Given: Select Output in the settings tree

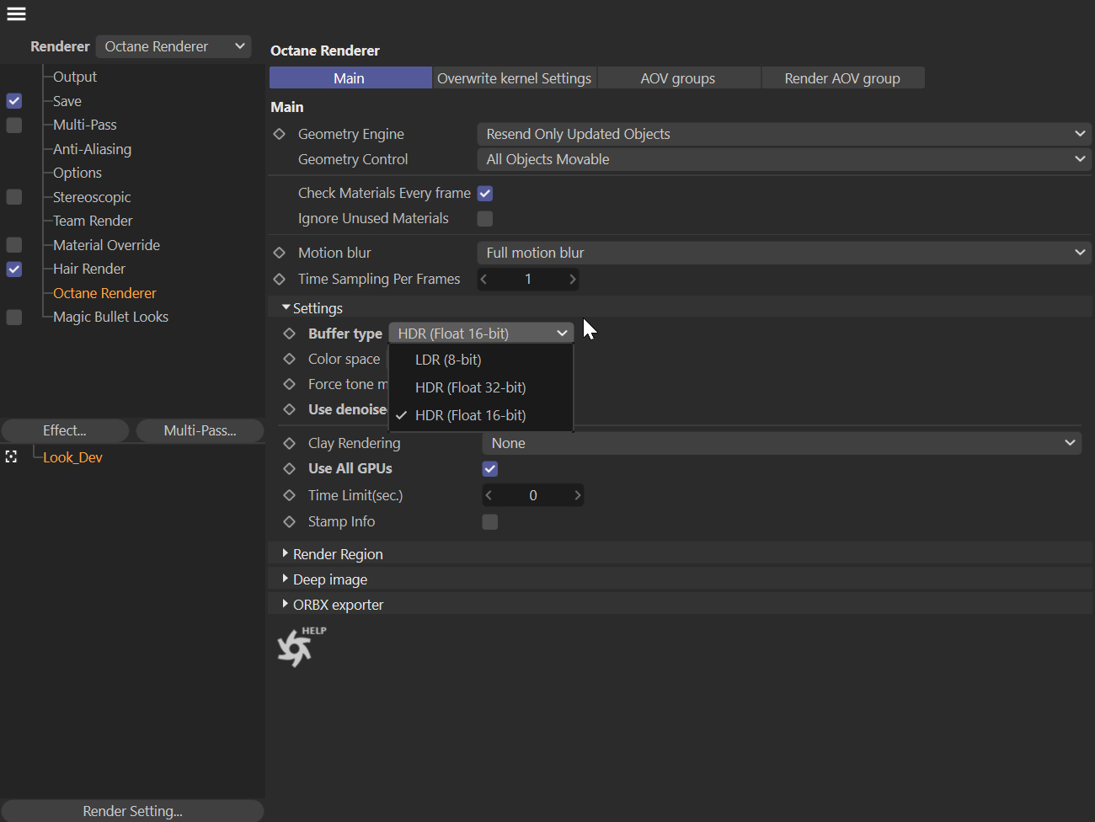Looking at the screenshot, I should pos(75,77).
